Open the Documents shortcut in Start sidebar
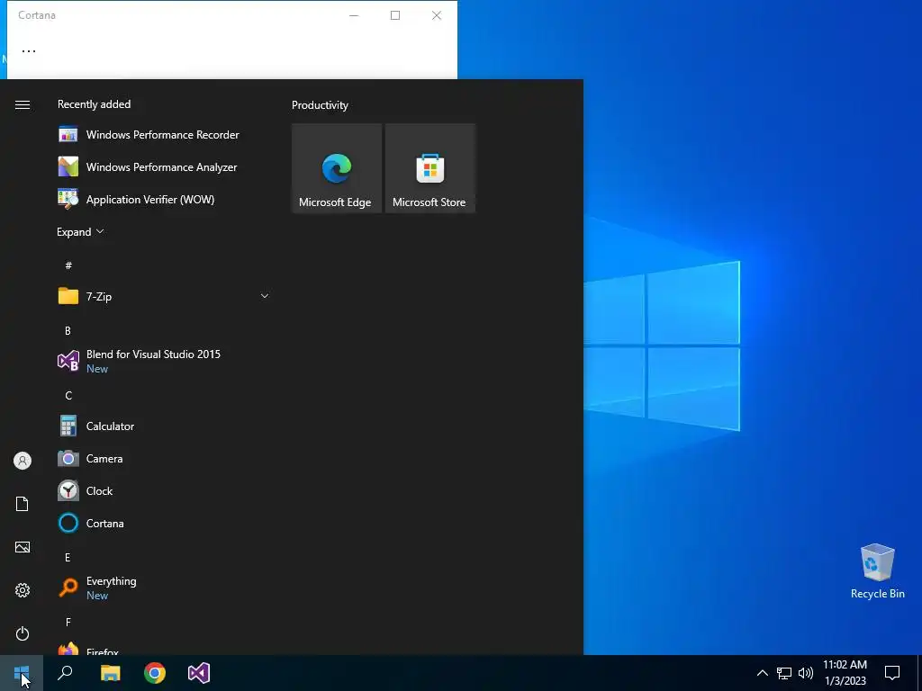The width and height of the screenshot is (922, 691). (x=23, y=504)
